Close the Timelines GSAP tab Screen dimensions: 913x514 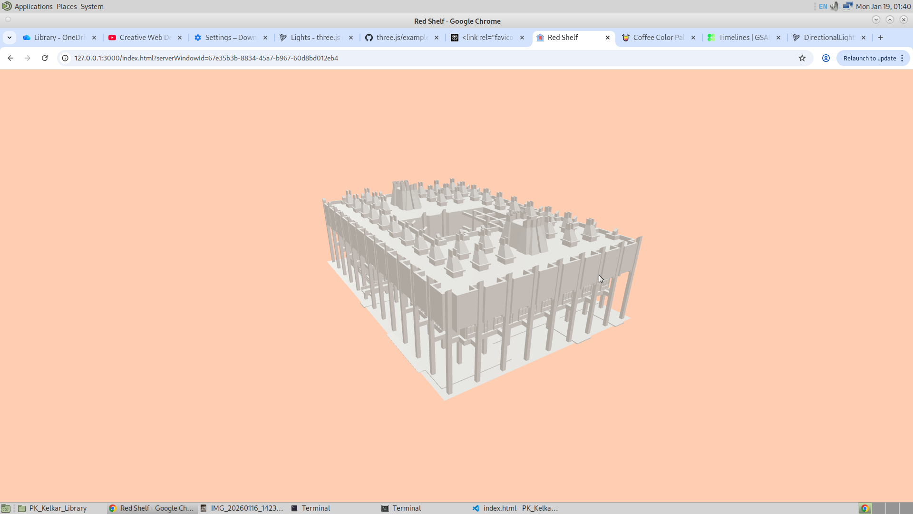778,38
